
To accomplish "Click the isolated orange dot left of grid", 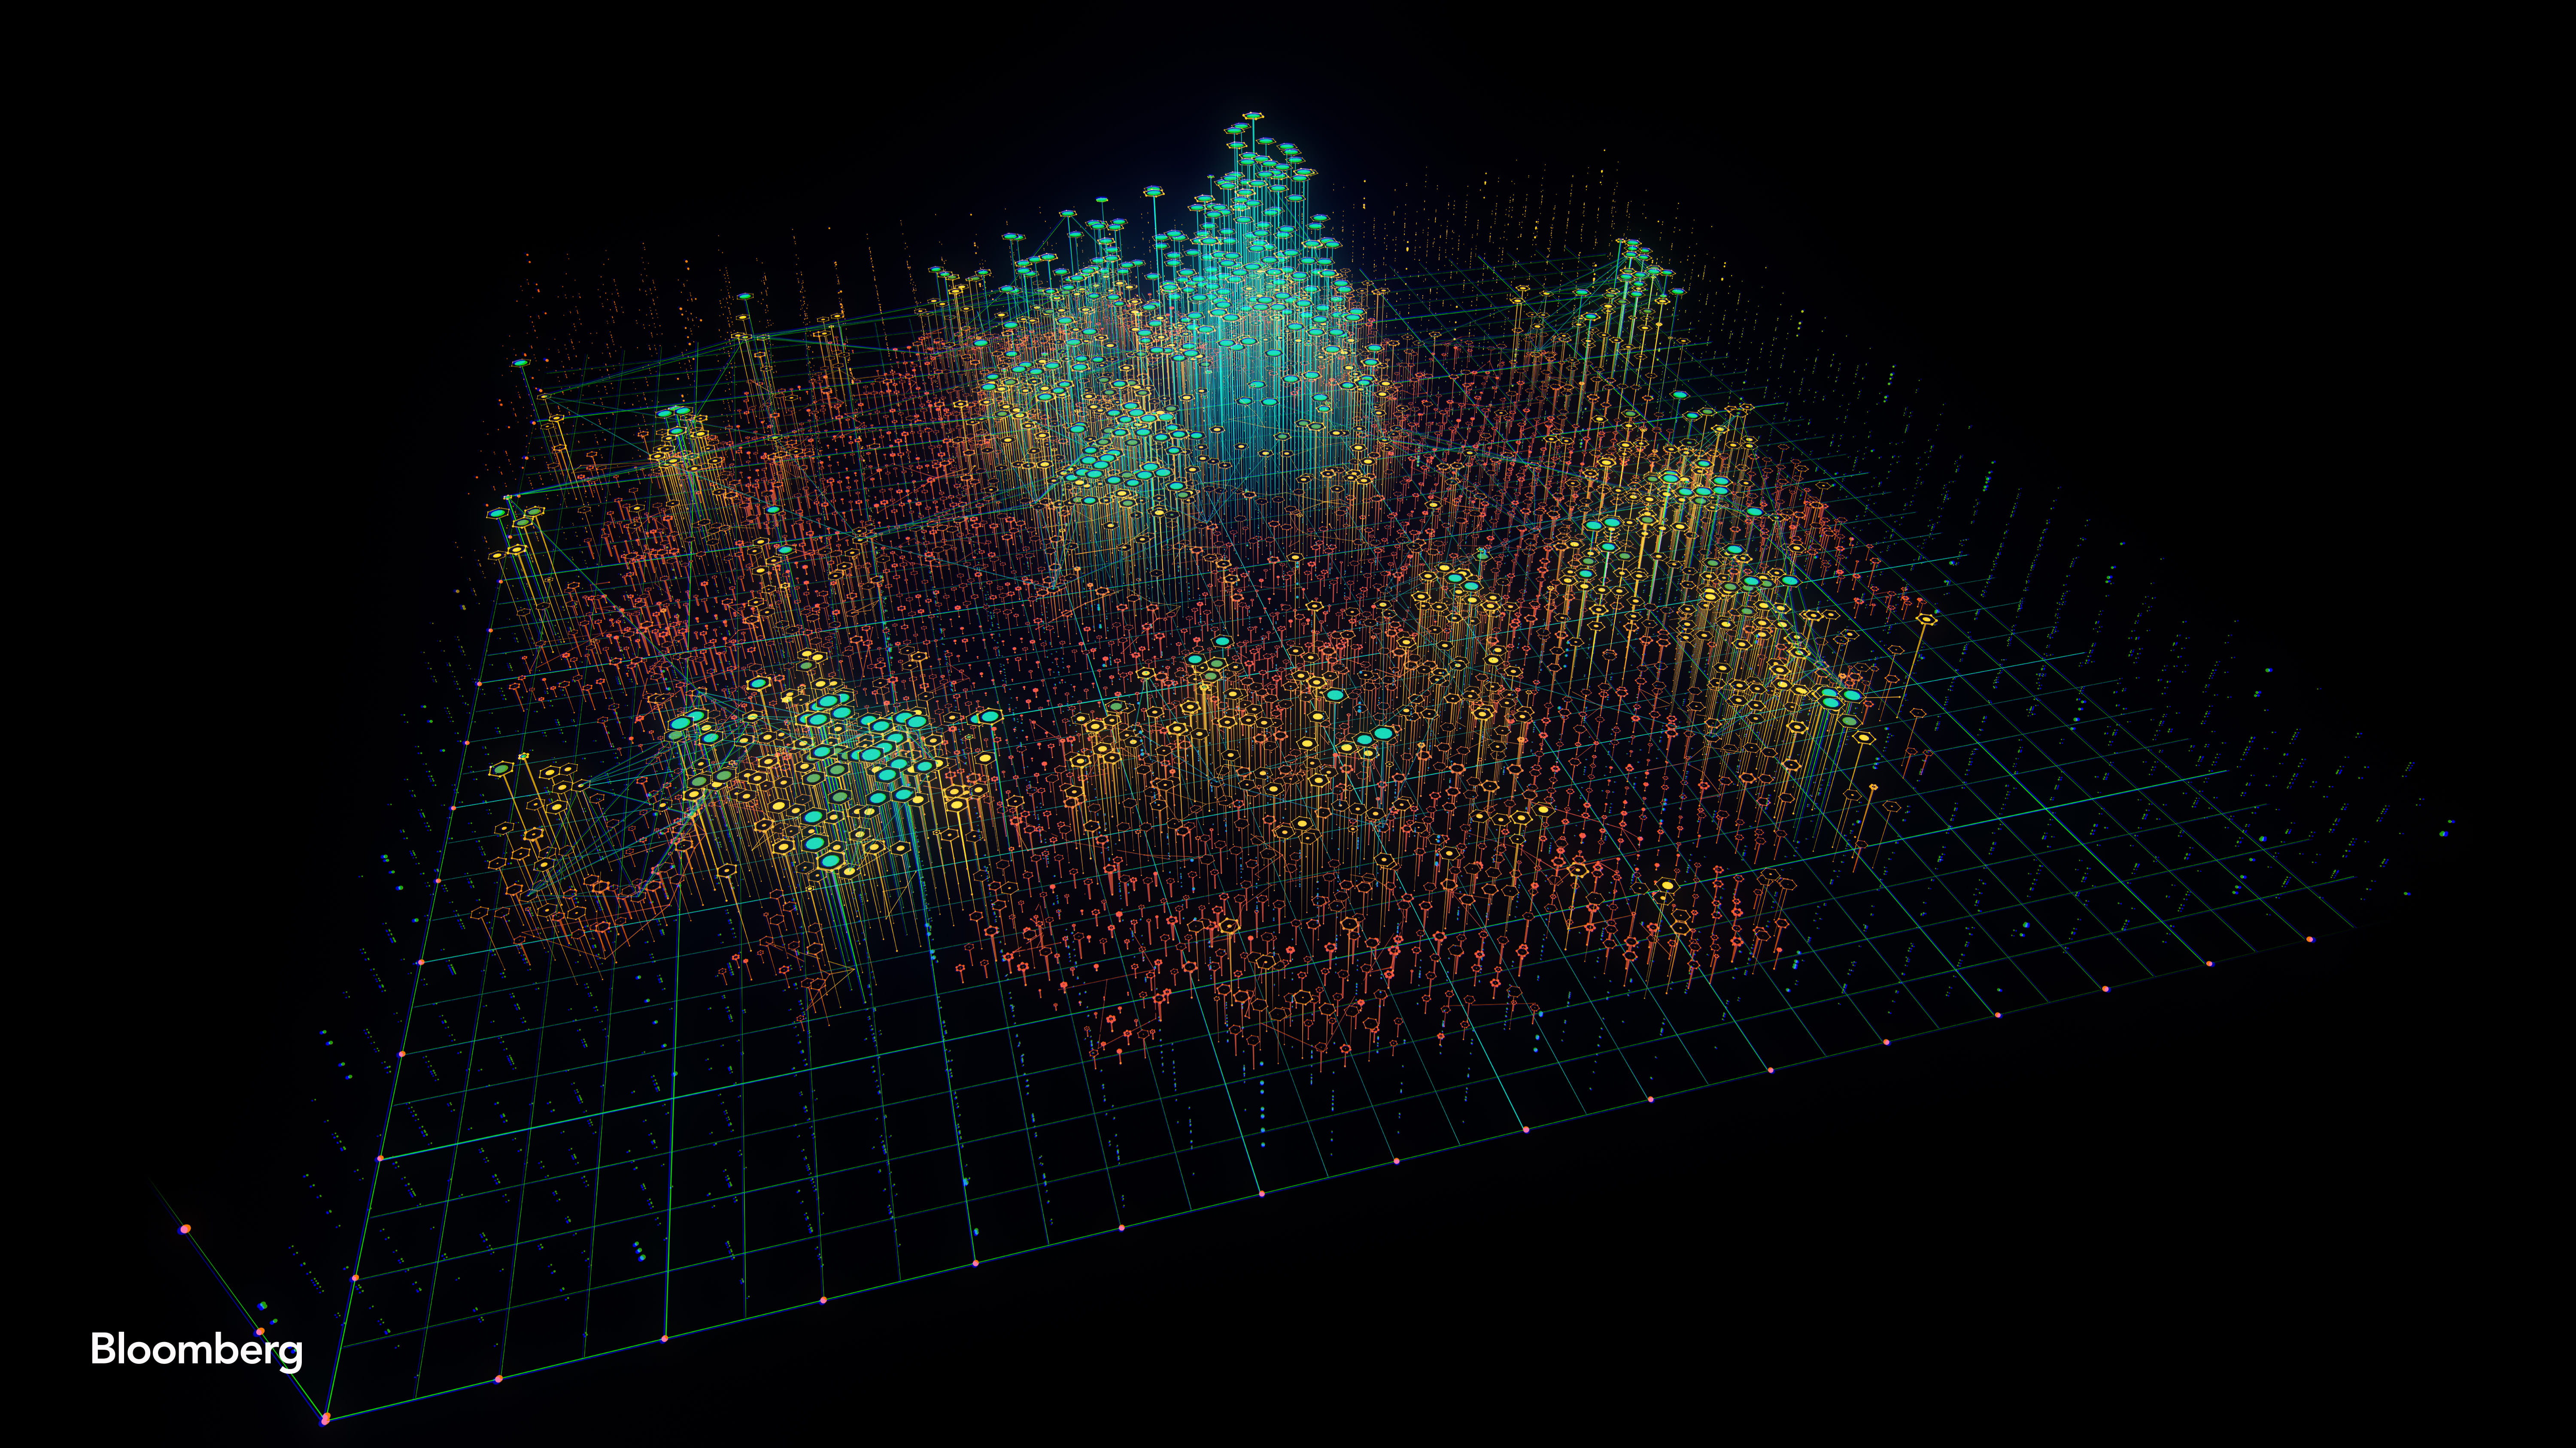I will [185, 1228].
